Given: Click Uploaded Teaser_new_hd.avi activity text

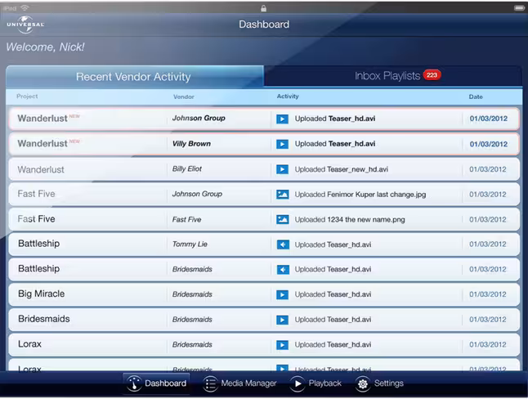Looking at the screenshot, I should click(x=342, y=169).
